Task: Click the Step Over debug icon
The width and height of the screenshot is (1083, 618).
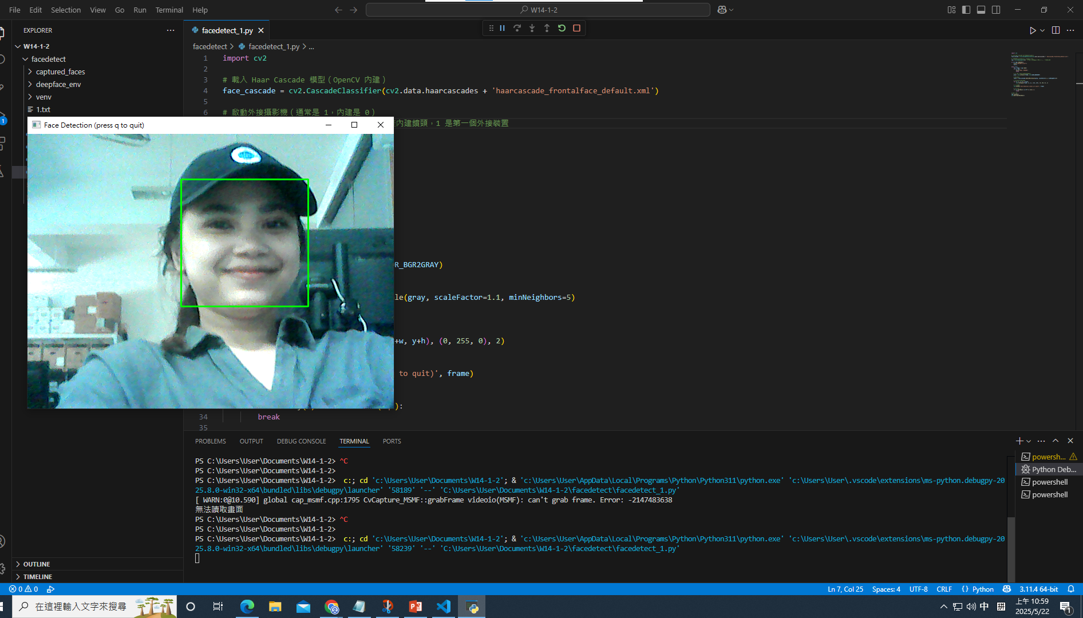Action: pos(517,28)
